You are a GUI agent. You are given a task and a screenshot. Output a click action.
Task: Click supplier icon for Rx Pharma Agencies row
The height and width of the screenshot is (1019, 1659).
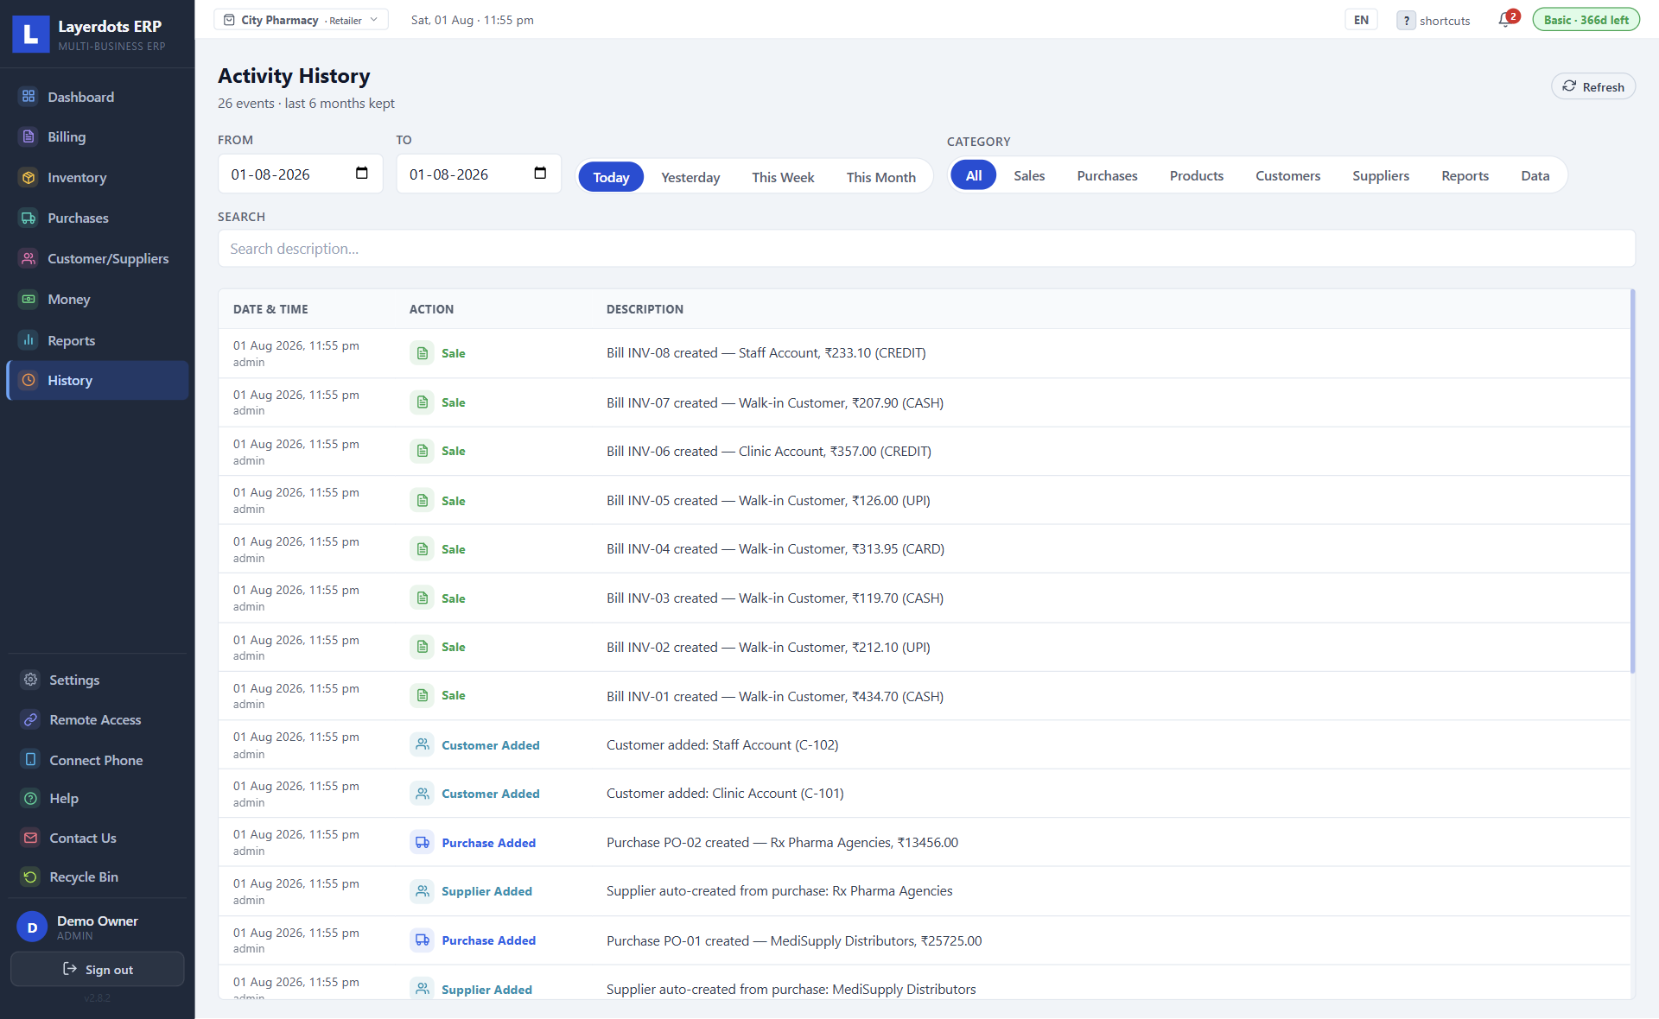(x=423, y=891)
